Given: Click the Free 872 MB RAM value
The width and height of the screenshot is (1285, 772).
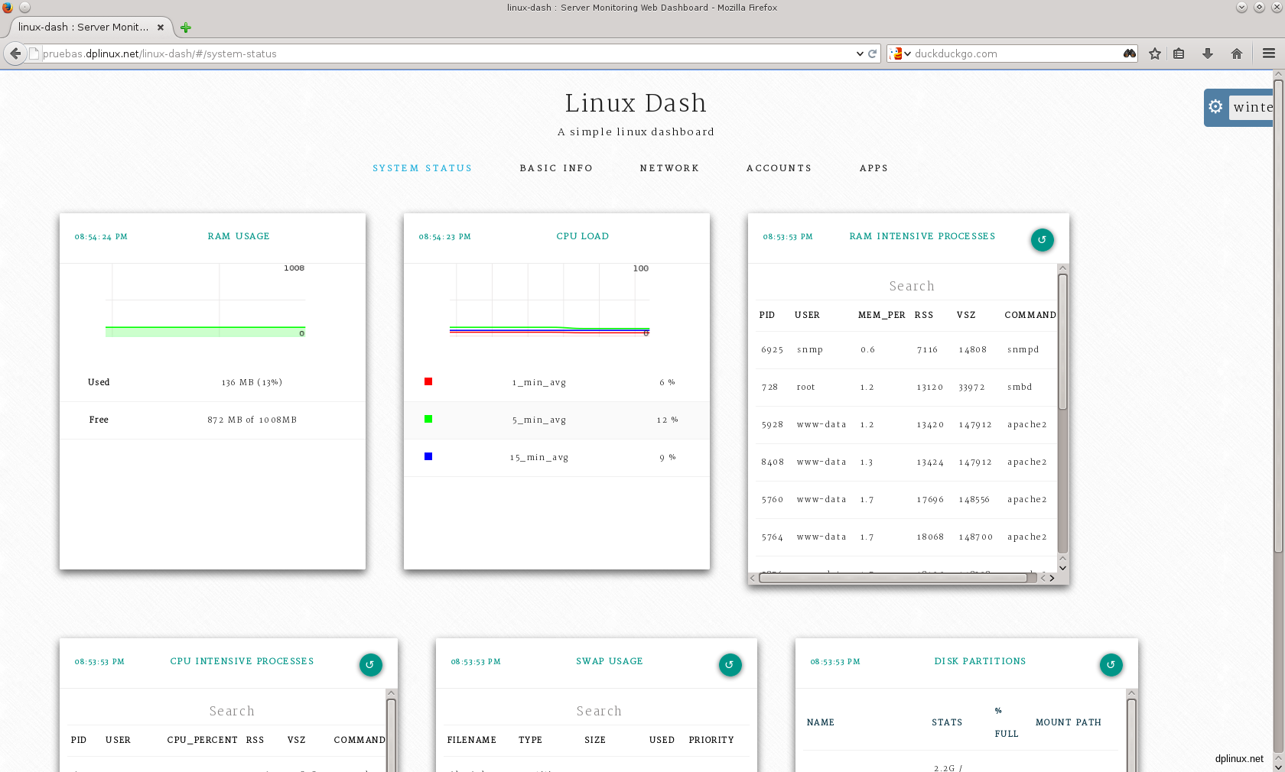Looking at the screenshot, I should [252, 420].
